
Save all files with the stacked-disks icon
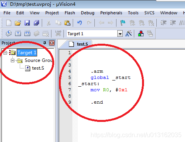tap(36, 23)
